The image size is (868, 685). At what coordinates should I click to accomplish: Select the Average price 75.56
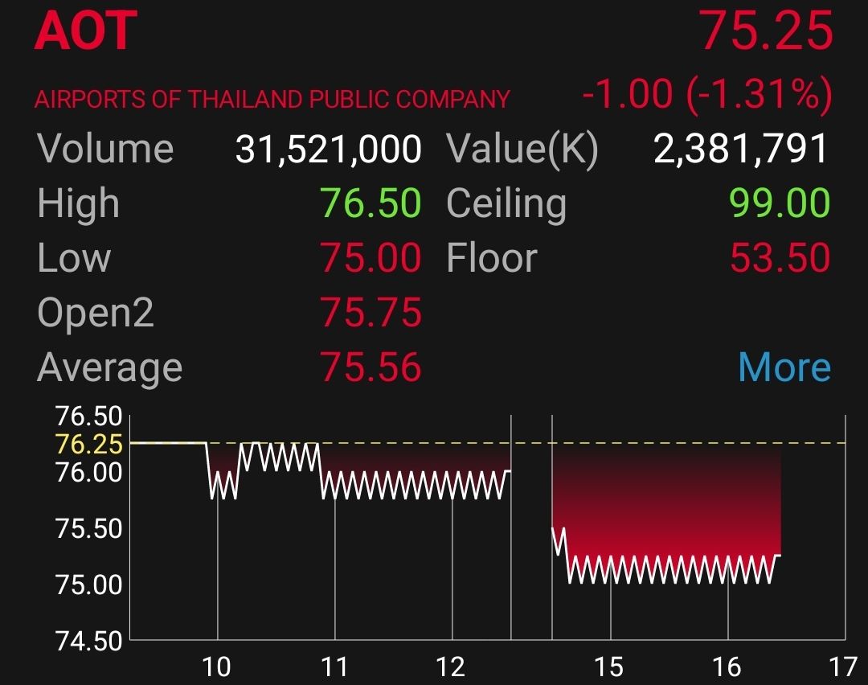pyautogui.click(x=371, y=367)
